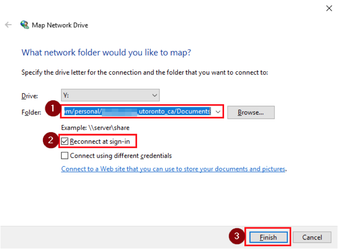338x249 pixels.
Task: Click the red step 1 marker
Action: click(x=53, y=109)
